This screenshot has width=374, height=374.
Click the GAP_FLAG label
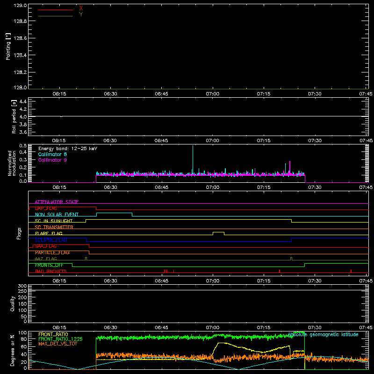(46, 208)
